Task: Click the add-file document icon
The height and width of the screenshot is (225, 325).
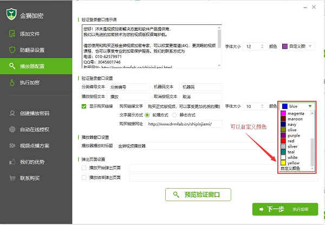Action: pyautogui.click(x=12, y=34)
